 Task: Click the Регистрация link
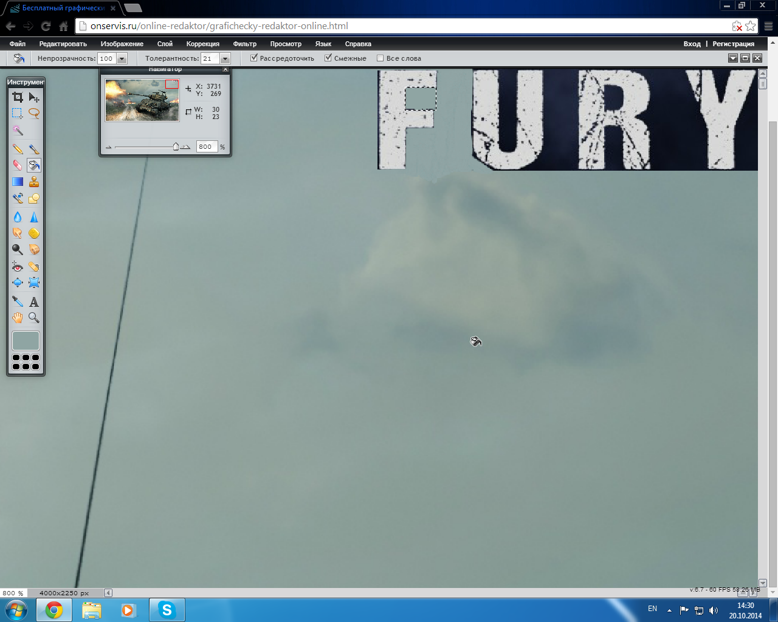click(x=733, y=44)
